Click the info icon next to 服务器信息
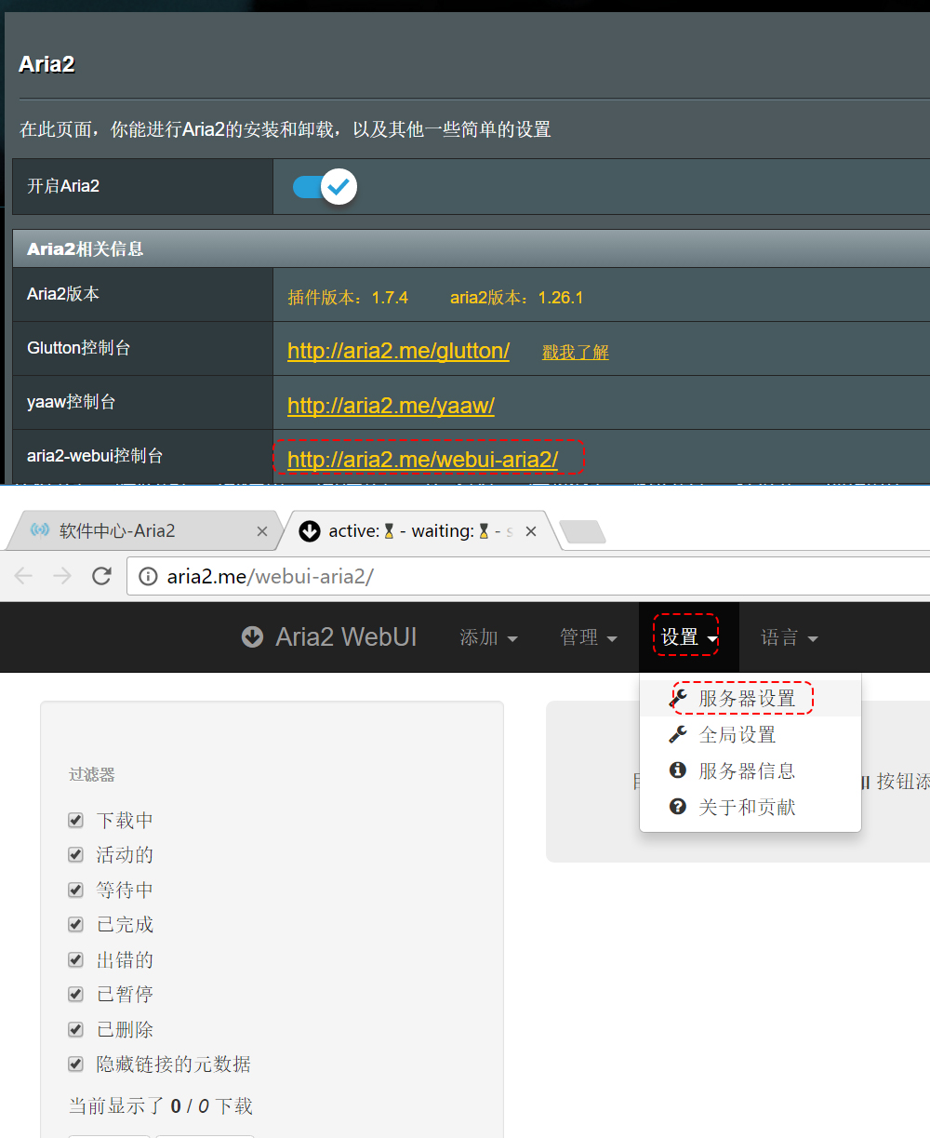 tap(676, 770)
